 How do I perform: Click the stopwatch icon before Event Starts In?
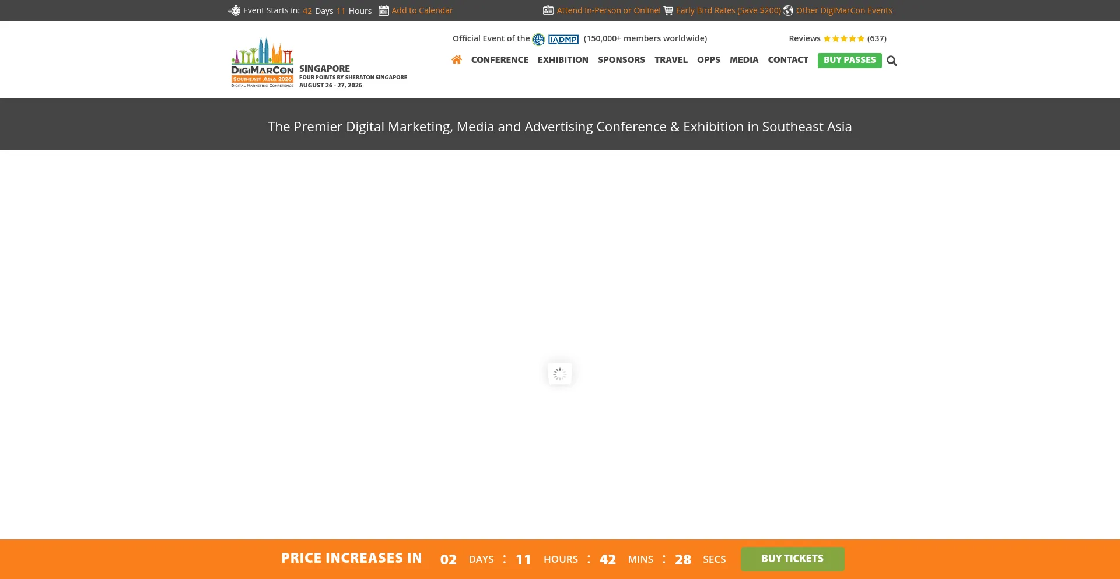[234, 10]
